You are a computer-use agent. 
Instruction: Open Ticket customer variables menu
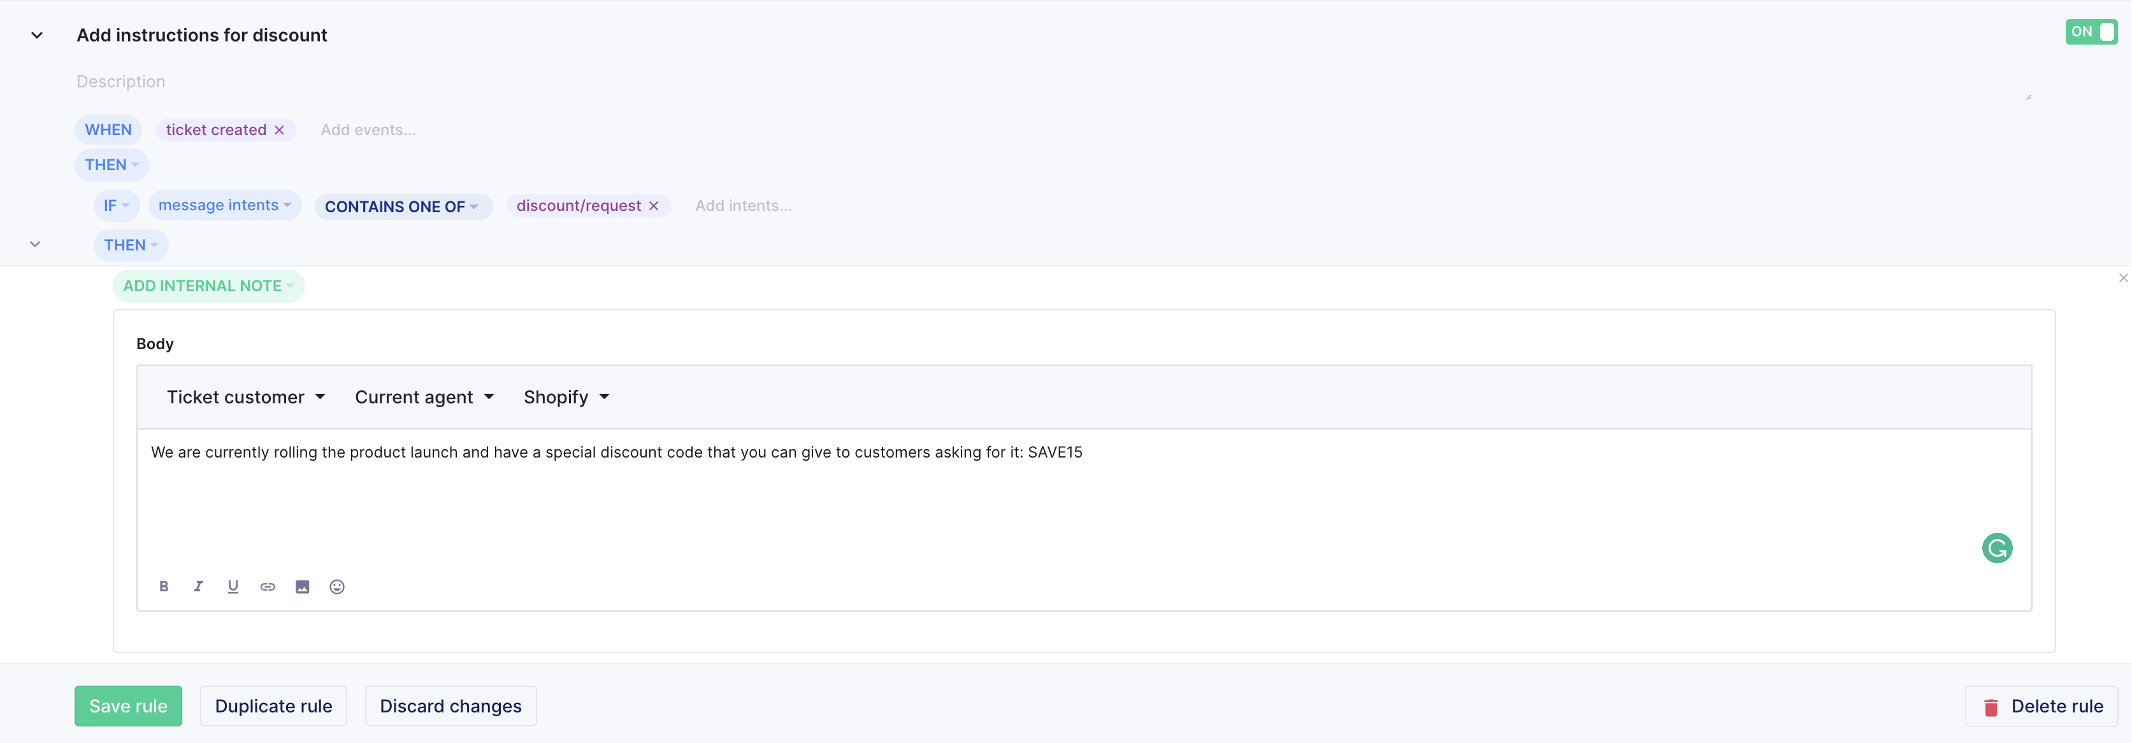point(246,397)
